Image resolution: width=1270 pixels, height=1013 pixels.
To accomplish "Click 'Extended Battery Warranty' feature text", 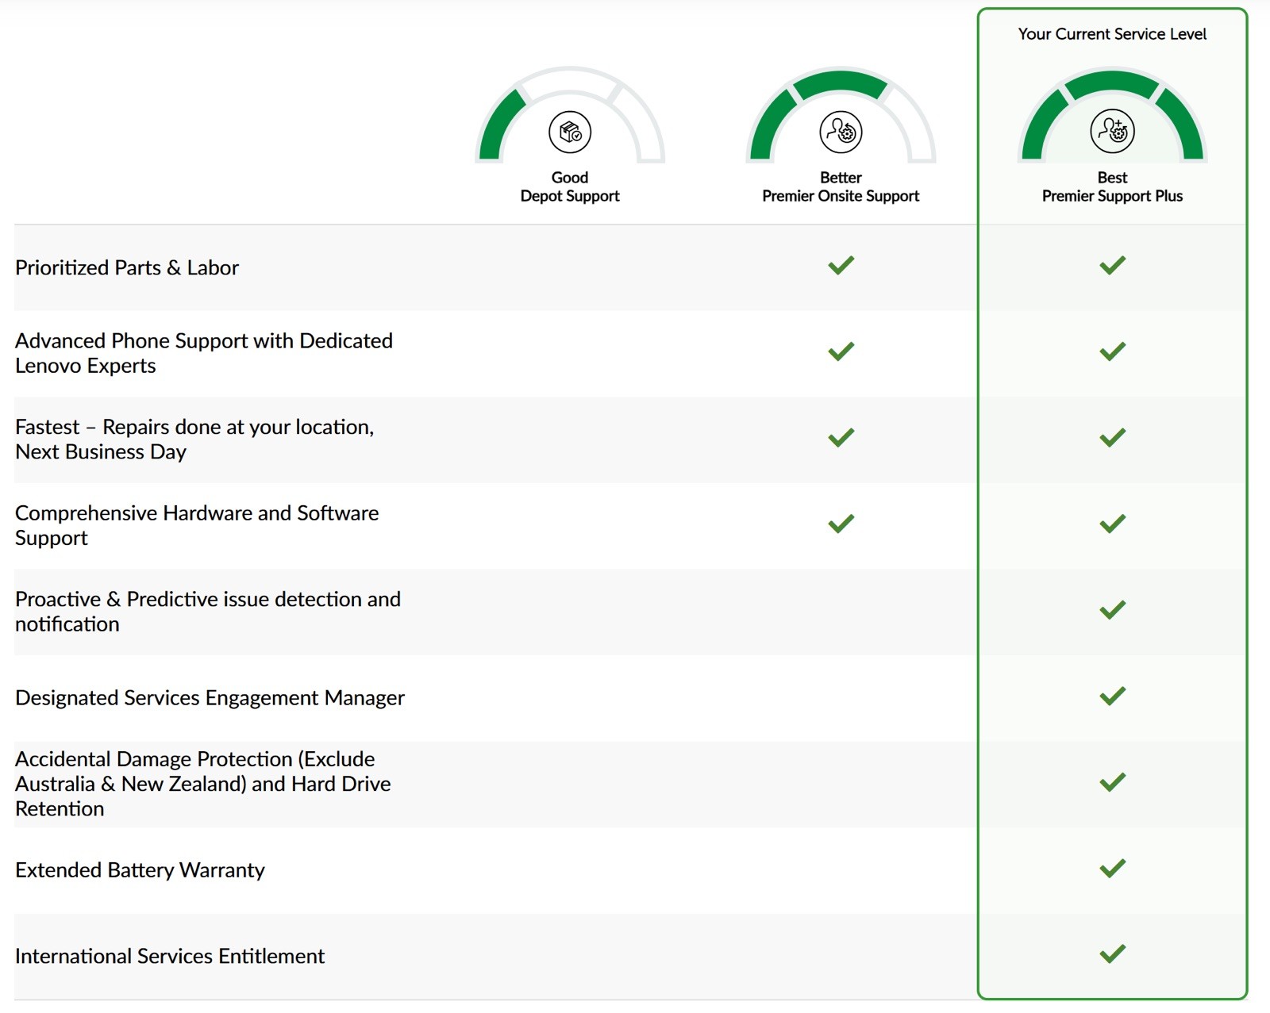I will pos(140,870).
